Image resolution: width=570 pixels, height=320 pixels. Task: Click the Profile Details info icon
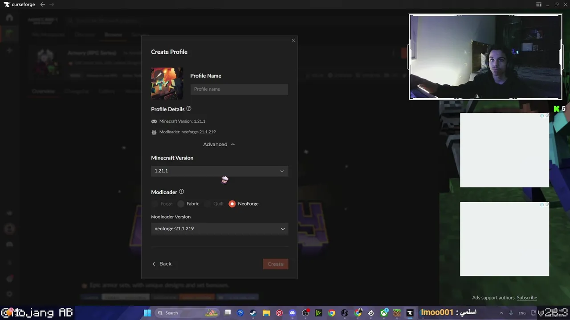(189, 109)
